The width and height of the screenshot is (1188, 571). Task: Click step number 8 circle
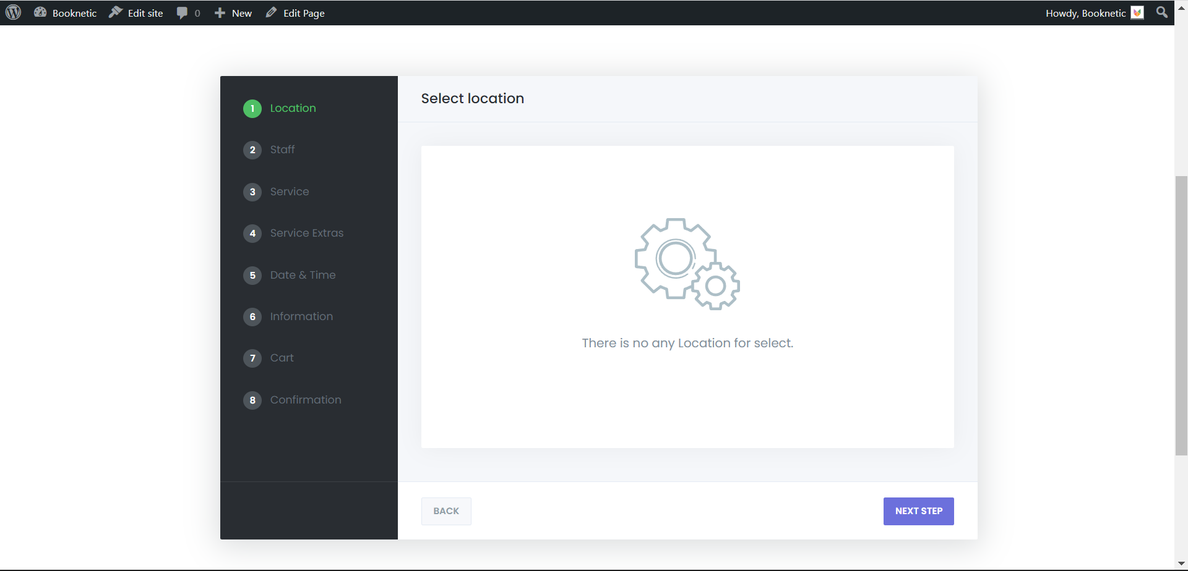click(252, 400)
